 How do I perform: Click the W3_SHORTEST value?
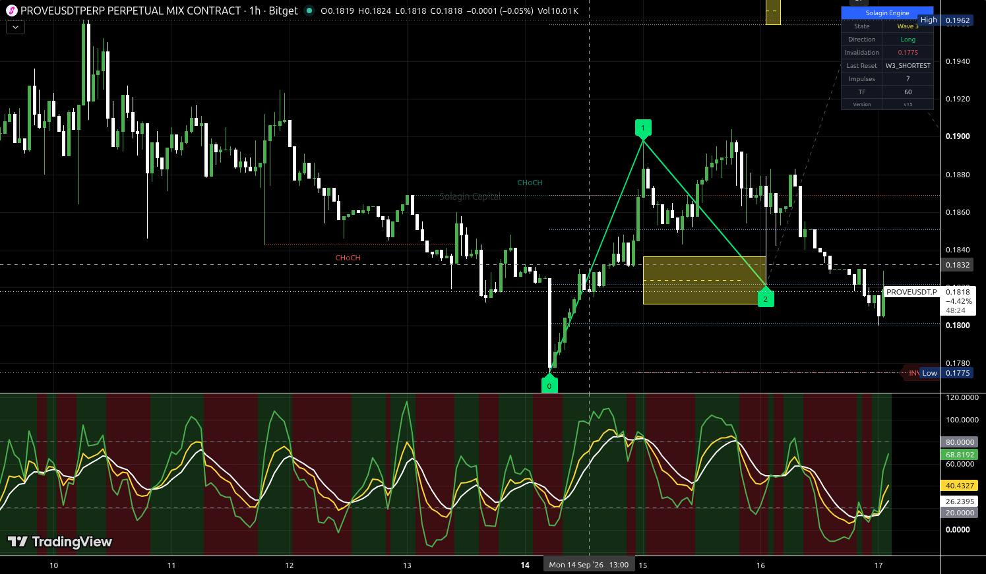coord(908,66)
